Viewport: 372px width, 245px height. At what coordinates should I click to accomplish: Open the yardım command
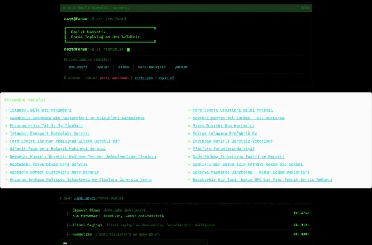tap(181, 67)
